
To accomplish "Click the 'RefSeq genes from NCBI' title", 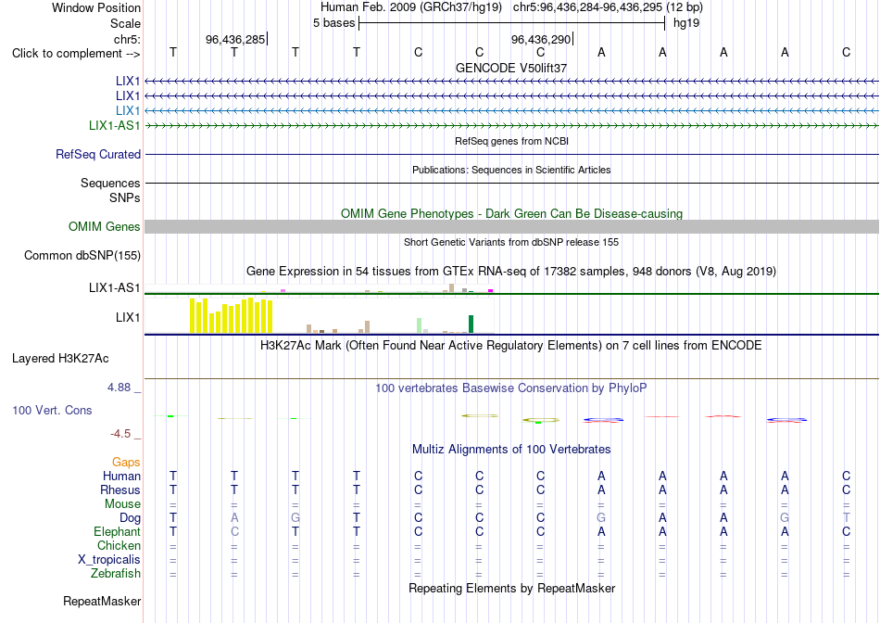I will click(511, 141).
